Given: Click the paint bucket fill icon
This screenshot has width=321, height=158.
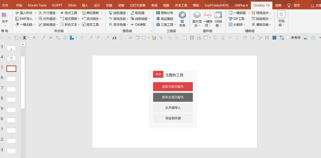Looking at the screenshot, I should pos(81,38).
